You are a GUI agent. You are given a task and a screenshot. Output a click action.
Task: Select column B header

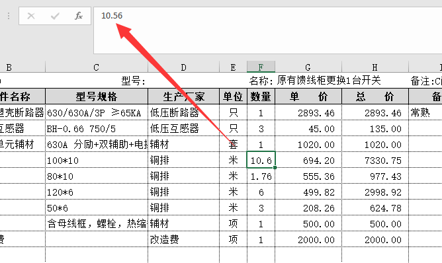point(22,67)
